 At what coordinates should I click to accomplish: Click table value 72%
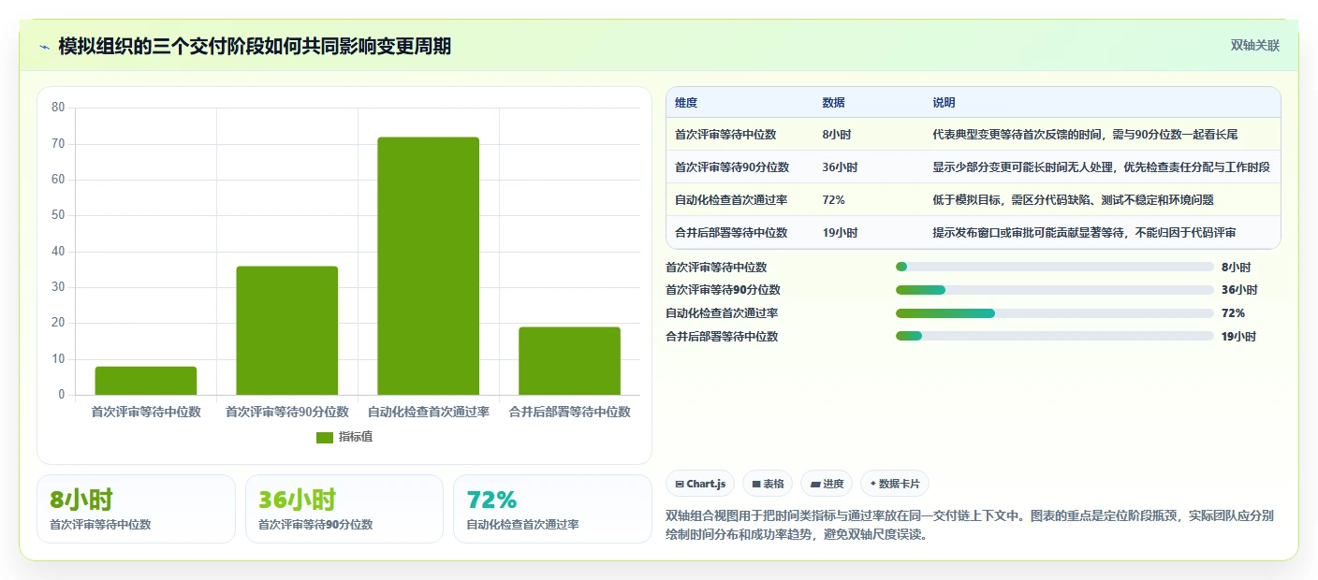(834, 200)
